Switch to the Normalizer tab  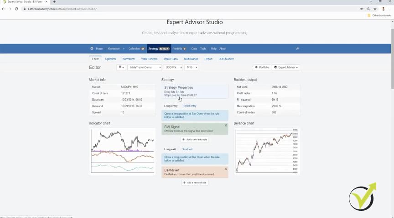click(x=129, y=59)
